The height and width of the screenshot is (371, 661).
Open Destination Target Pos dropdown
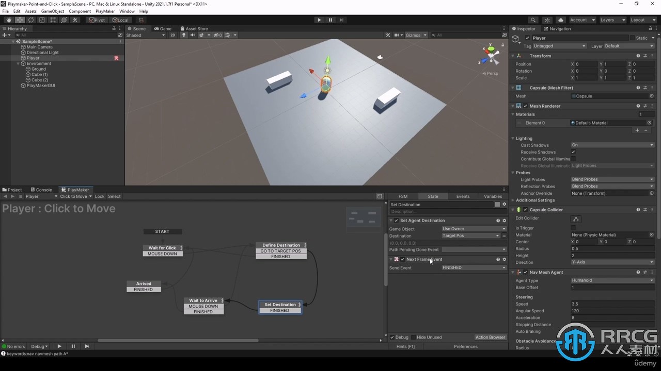(x=470, y=235)
